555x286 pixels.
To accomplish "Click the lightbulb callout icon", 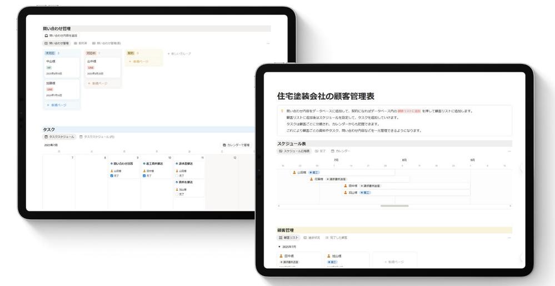I will click(x=282, y=111).
